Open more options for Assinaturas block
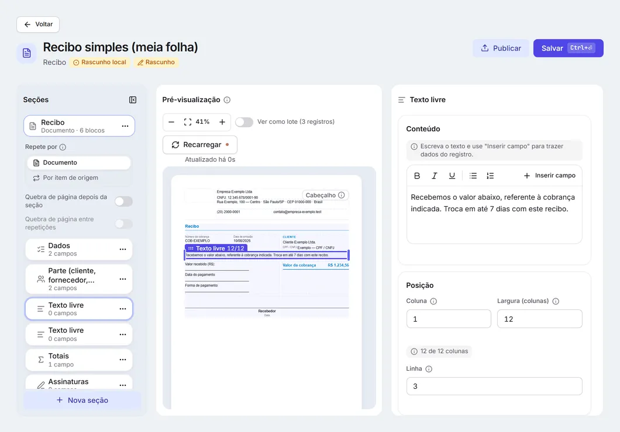Viewport: 620px width, 432px height. pos(123,385)
